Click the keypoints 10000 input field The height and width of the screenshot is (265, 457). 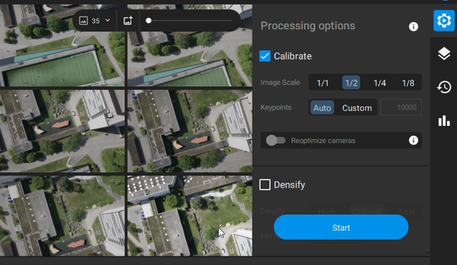pyautogui.click(x=401, y=107)
